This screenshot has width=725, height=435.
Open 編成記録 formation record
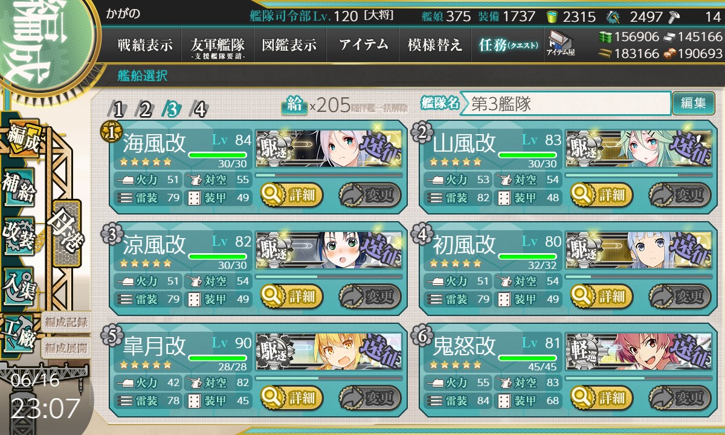(x=65, y=321)
